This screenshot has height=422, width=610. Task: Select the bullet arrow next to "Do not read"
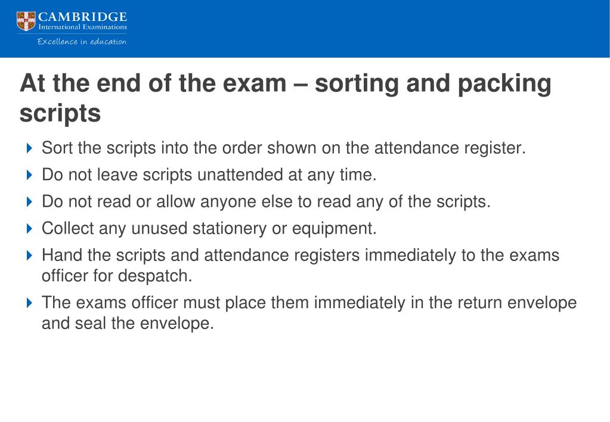(x=30, y=202)
